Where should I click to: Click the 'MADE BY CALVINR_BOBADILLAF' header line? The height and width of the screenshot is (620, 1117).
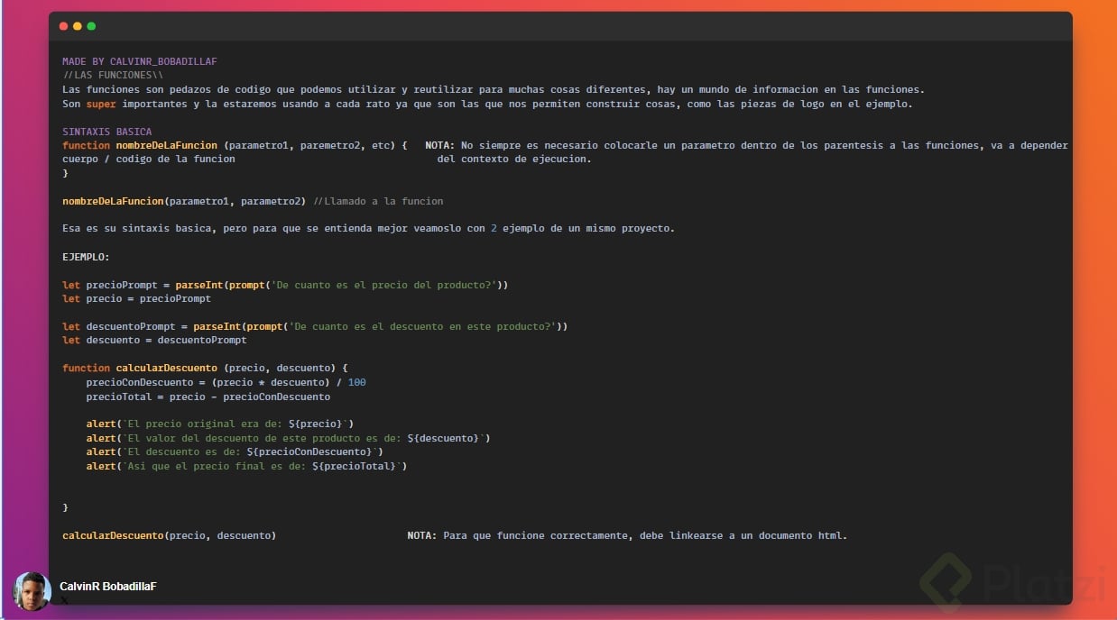(140, 61)
